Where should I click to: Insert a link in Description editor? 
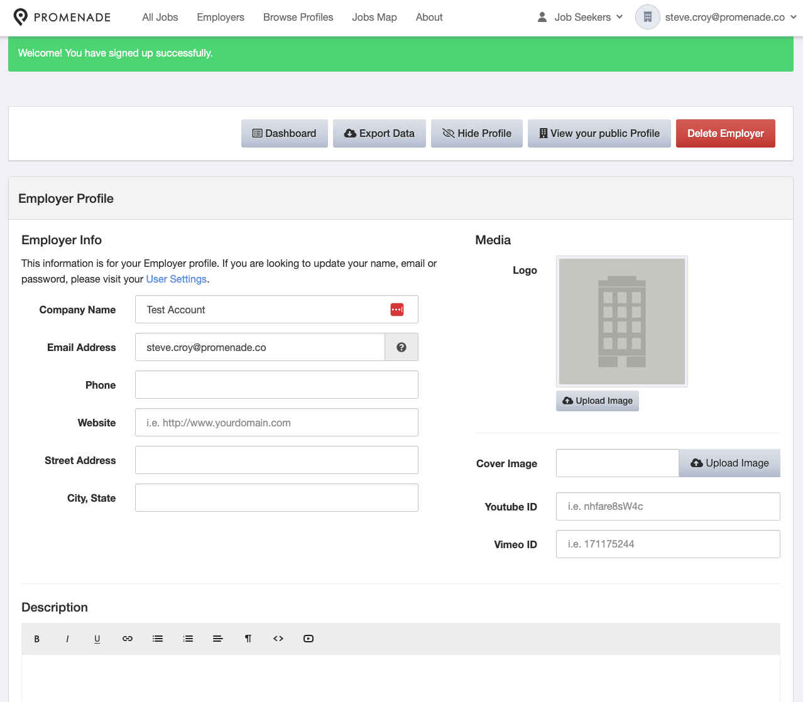(128, 639)
